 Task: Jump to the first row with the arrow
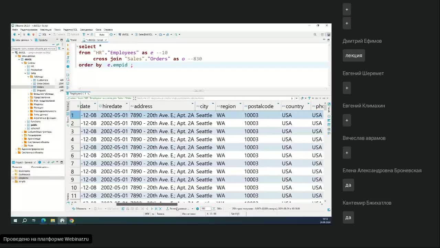(x=143, y=209)
